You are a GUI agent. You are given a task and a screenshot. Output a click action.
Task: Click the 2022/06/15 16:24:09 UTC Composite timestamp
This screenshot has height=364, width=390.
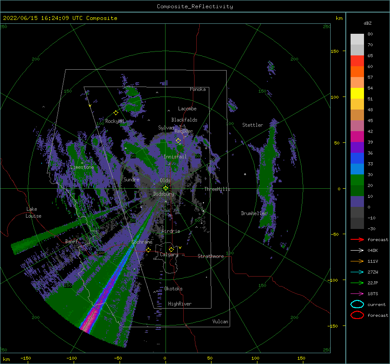pos(60,18)
